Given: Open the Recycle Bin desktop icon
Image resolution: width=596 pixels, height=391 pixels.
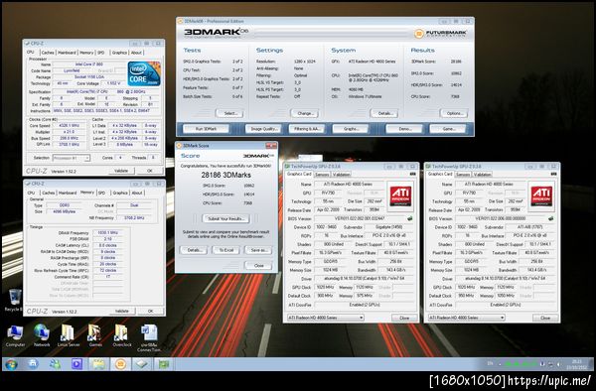Looking at the screenshot, I should [15, 299].
